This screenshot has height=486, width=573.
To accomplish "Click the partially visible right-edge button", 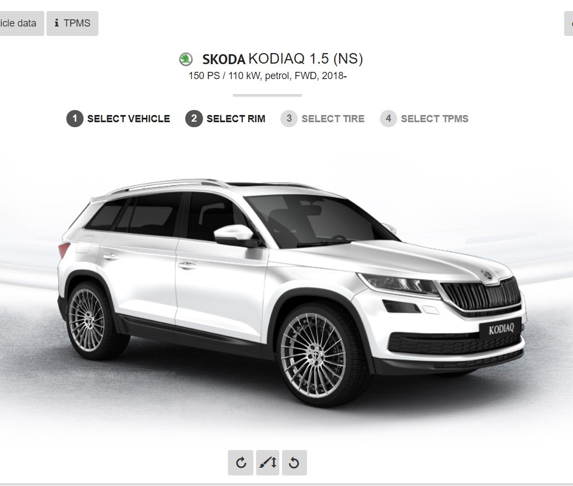I will click(569, 23).
